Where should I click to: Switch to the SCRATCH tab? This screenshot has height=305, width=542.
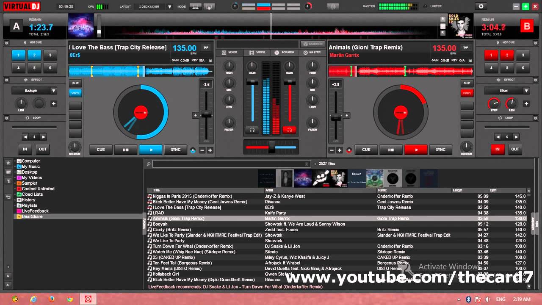[x=285, y=53]
